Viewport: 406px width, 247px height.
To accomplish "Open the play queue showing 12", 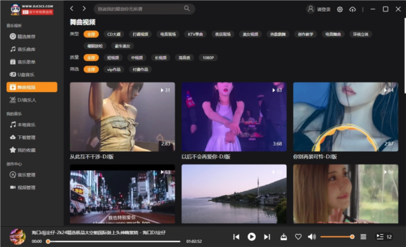I will (x=384, y=237).
